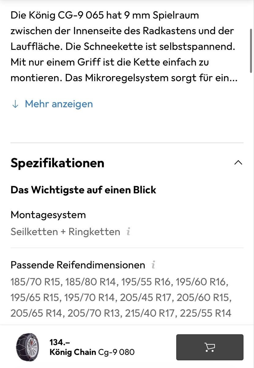Click the shopping cart icon
The image size is (254, 368).
[210, 347]
